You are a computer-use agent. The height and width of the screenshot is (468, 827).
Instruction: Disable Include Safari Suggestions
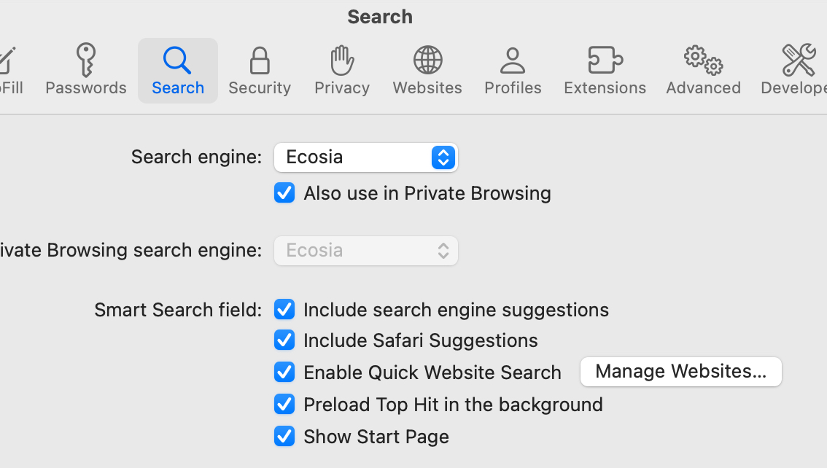[x=284, y=340]
